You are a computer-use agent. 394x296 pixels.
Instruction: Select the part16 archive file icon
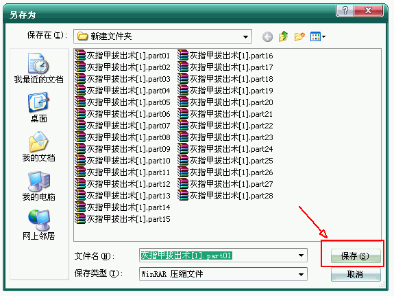[x=183, y=56]
